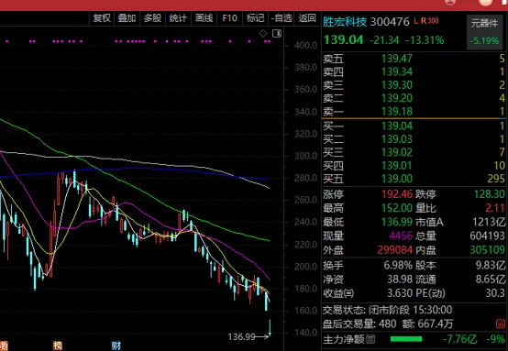Click the 收益 value 3.630

tap(400, 293)
